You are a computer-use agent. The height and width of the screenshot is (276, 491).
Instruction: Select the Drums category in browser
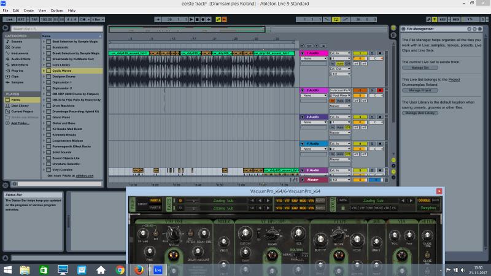tap(16, 47)
